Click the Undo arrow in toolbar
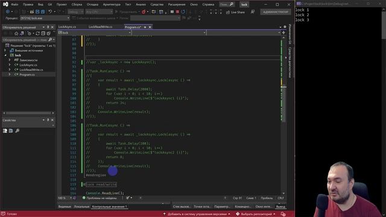This screenshot has height=217, width=386. (50, 11)
